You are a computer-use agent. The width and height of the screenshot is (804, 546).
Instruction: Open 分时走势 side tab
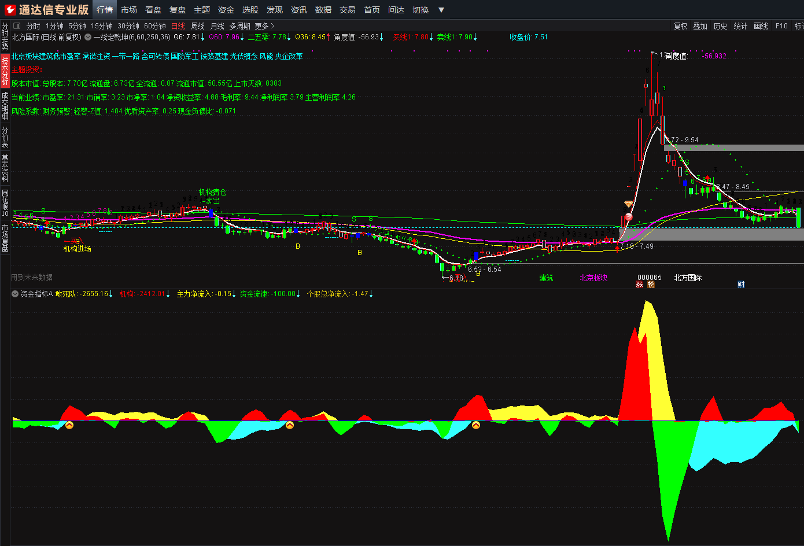tap(5, 37)
